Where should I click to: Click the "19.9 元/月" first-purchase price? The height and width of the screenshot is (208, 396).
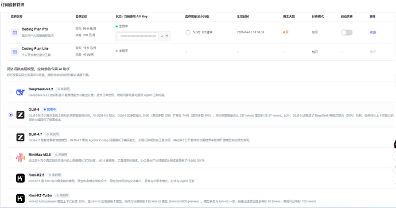click(x=90, y=48)
